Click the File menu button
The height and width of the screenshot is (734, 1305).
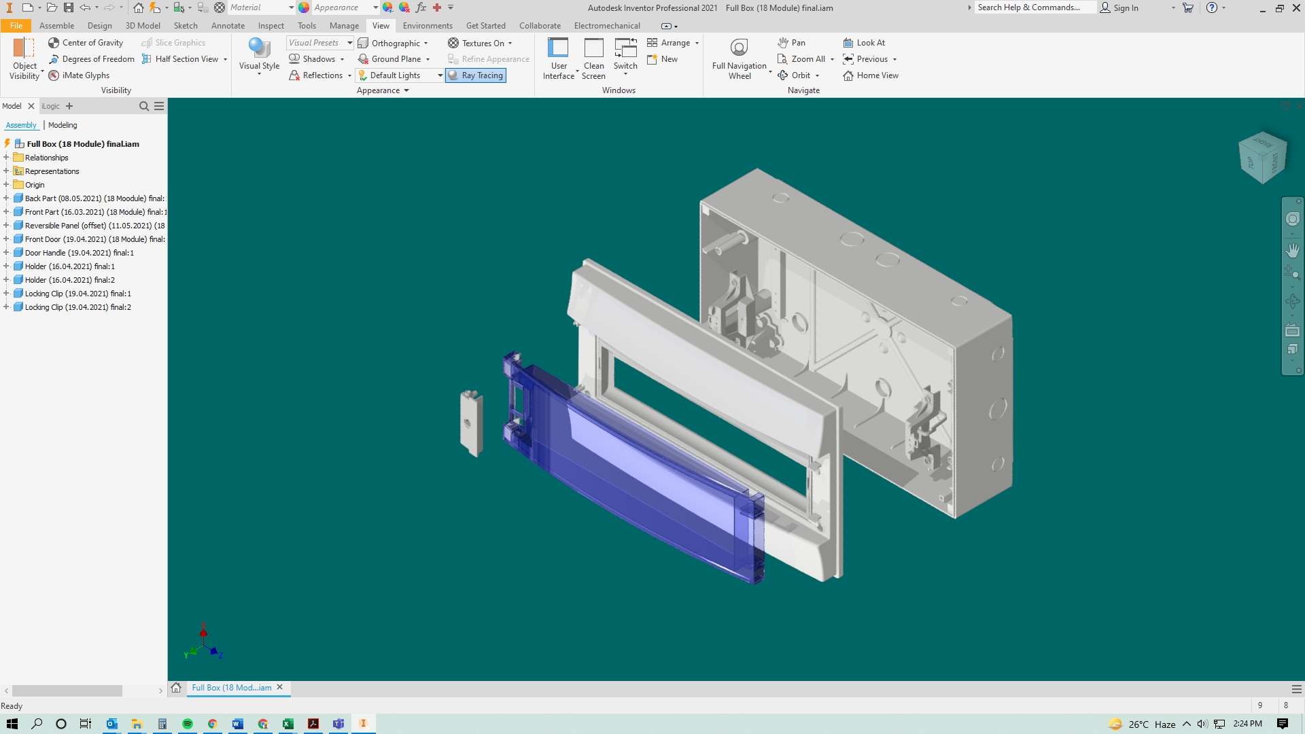point(16,26)
